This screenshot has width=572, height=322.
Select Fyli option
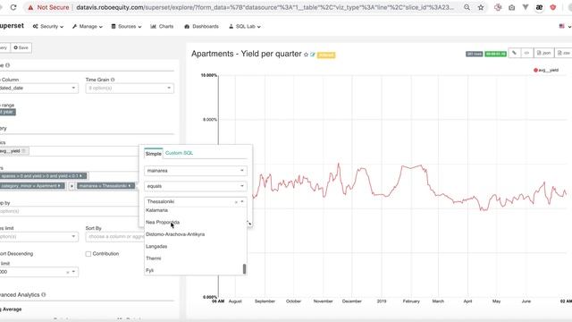196,270
